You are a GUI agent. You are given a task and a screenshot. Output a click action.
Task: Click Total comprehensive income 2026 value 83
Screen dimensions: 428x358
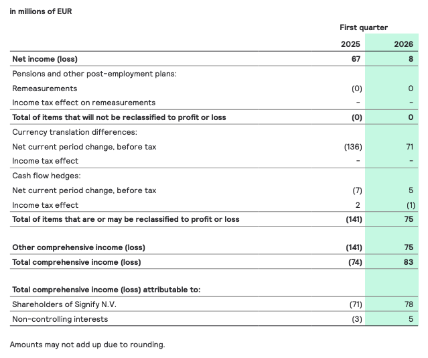(408, 262)
